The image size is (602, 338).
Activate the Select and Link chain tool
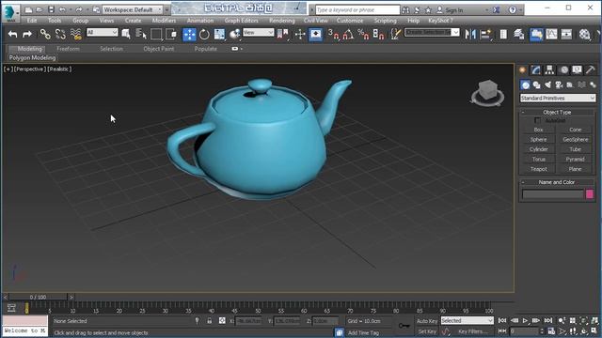(45, 35)
